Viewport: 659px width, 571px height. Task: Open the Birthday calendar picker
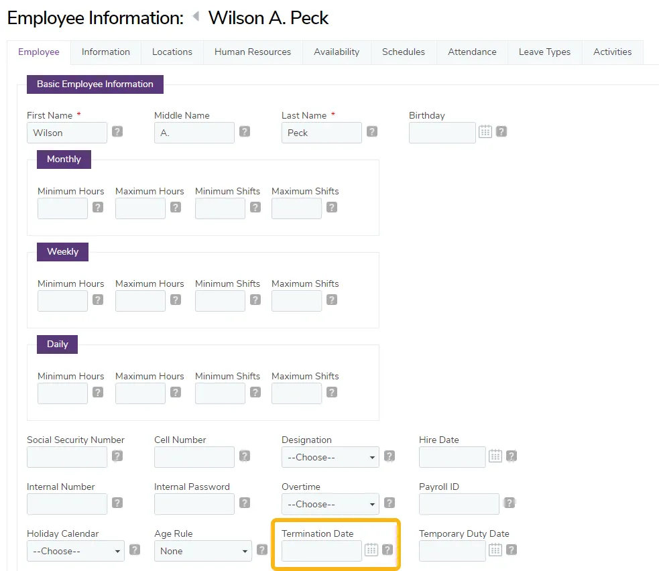pyautogui.click(x=485, y=131)
